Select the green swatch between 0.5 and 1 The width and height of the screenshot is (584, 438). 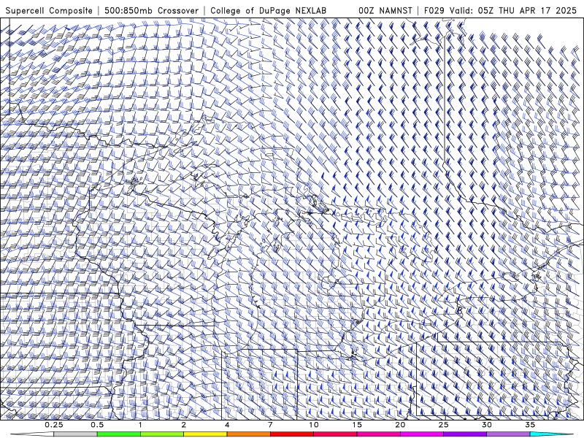tap(119, 434)
